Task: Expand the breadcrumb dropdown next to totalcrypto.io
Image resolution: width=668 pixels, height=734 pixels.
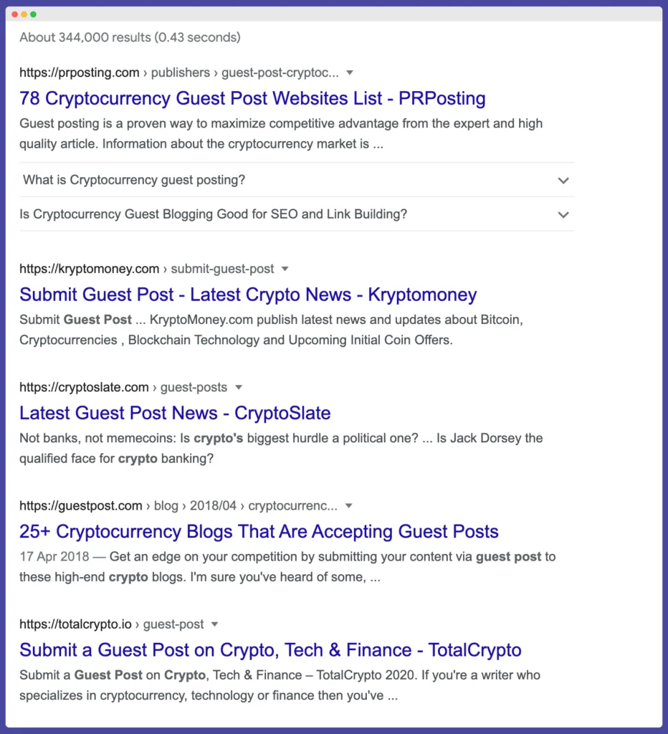Action: 214,624
